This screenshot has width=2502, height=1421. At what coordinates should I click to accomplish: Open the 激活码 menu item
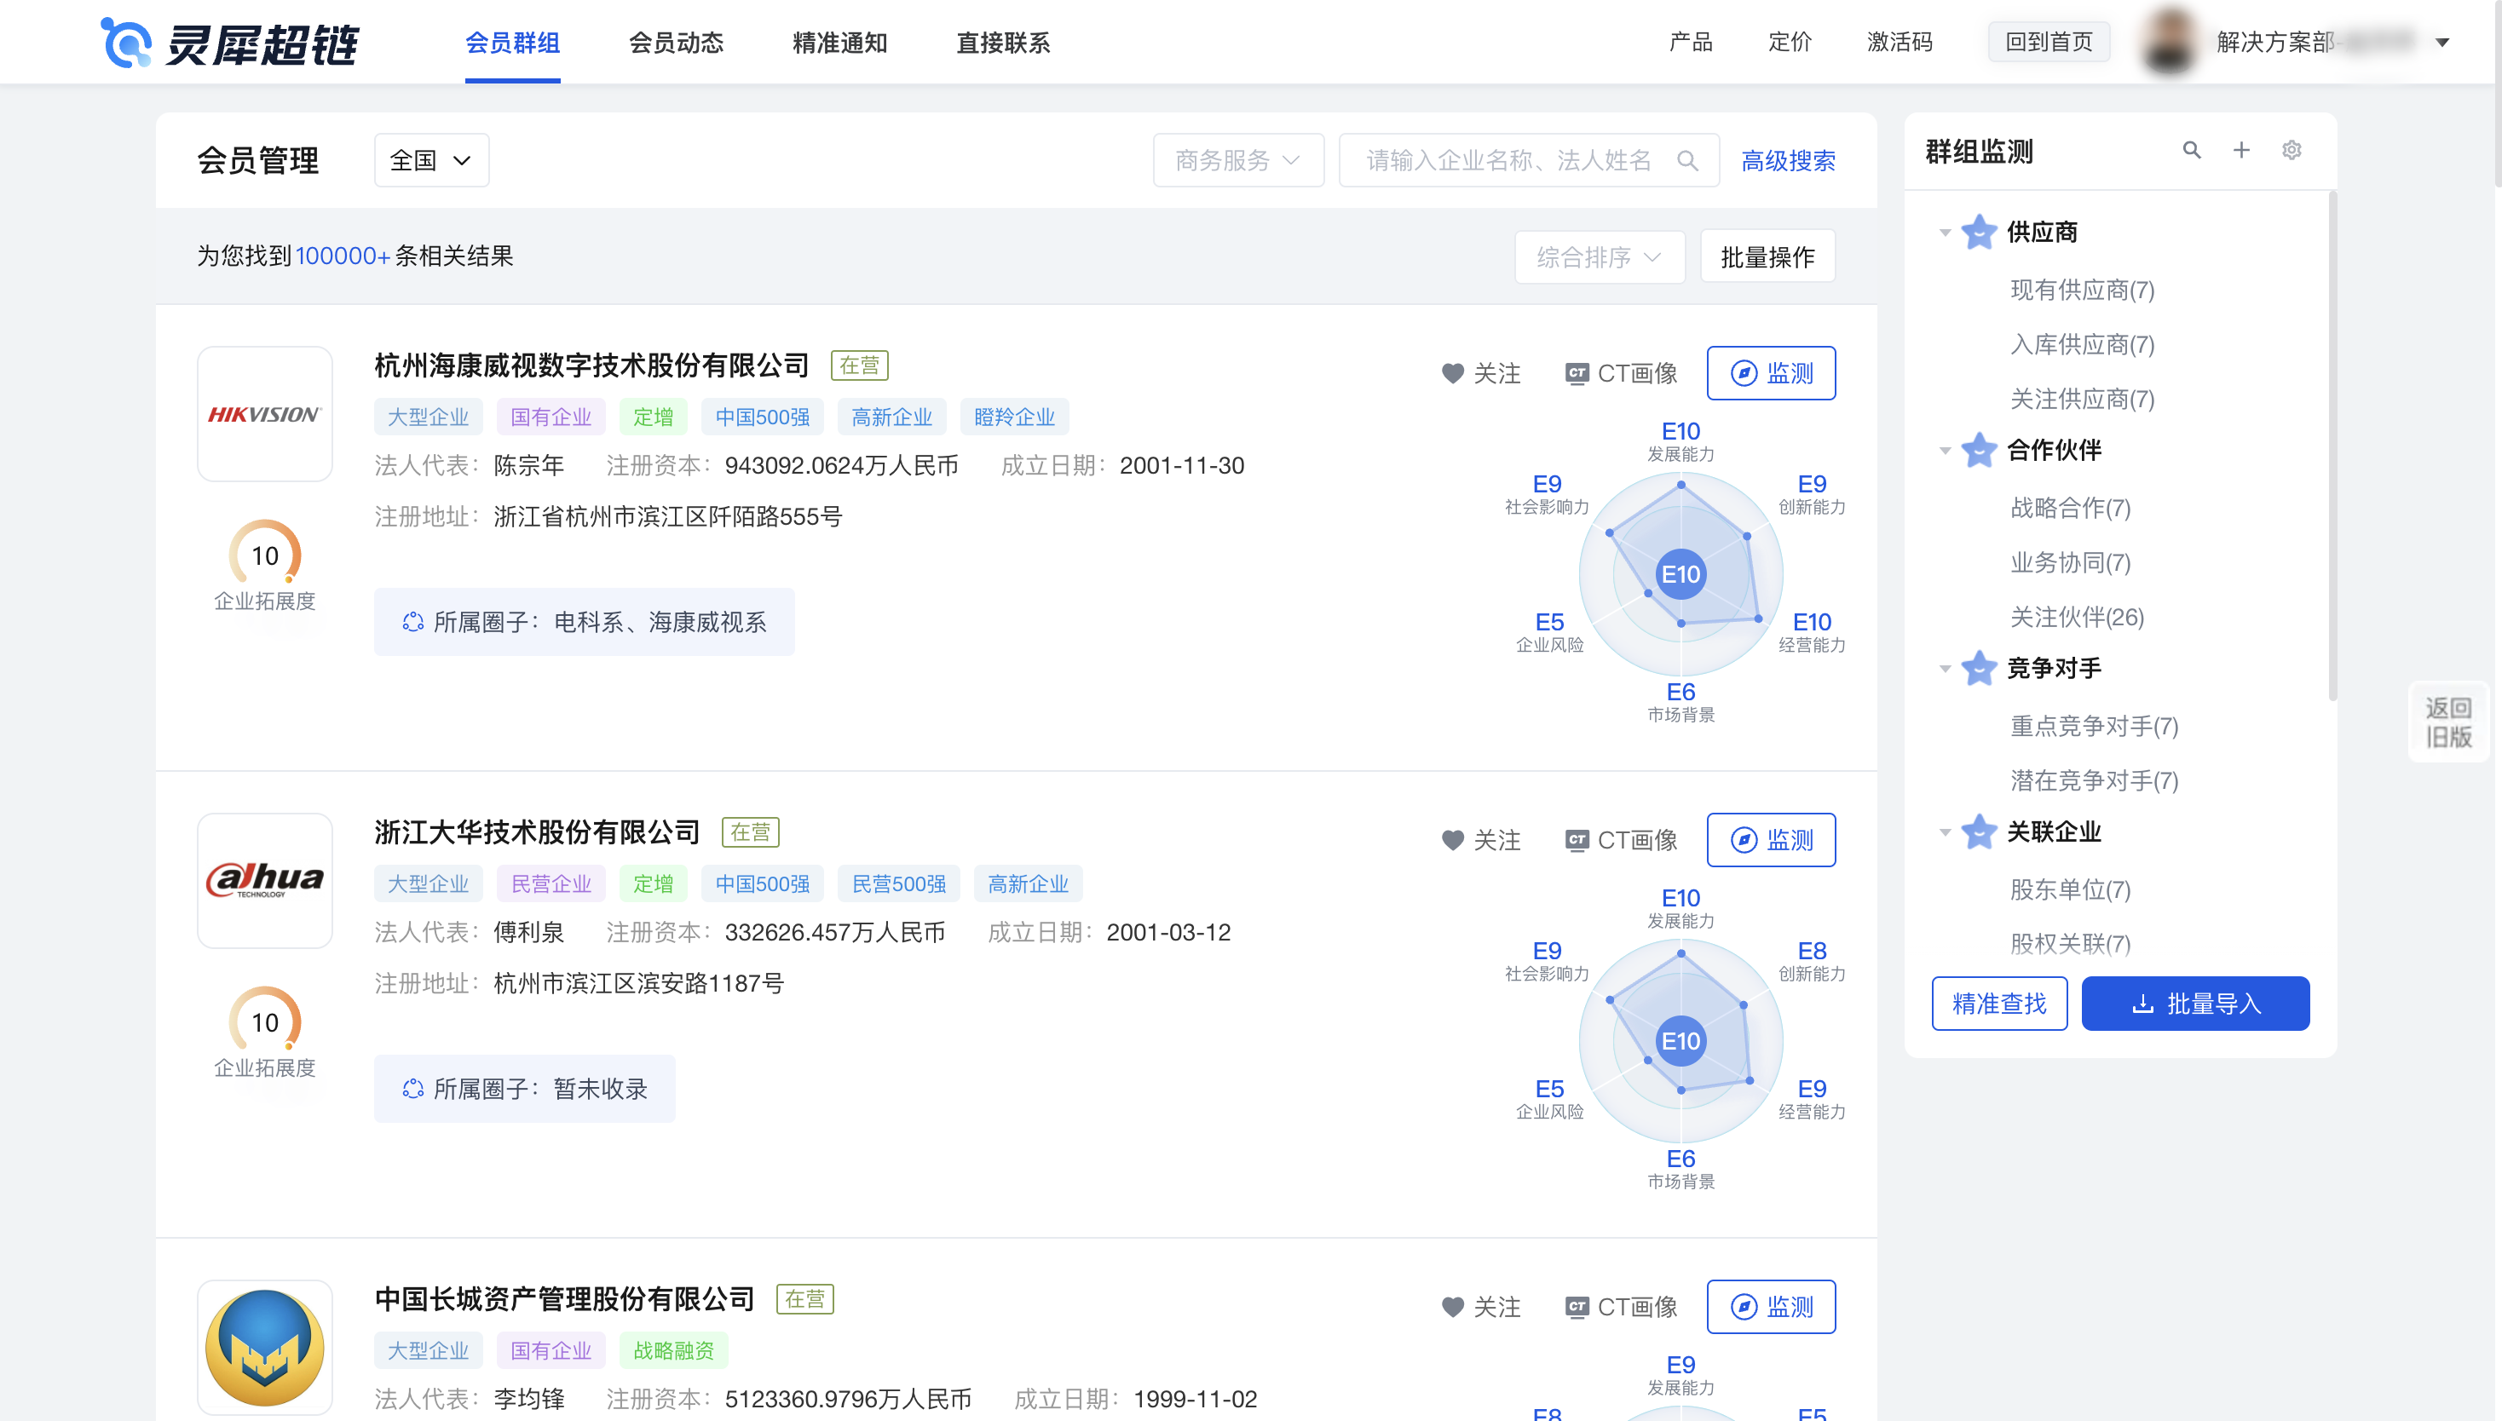[1900, 42]
